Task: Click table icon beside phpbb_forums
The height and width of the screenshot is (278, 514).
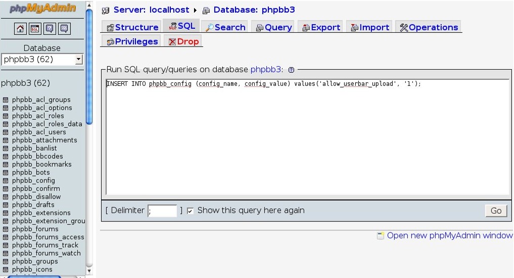Action: click(6, 229)
